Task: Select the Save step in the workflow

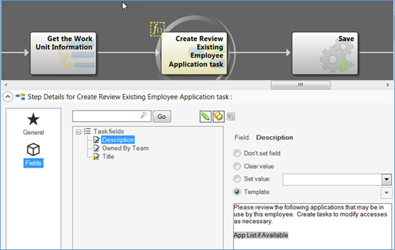Action: [x=325, y=53]
